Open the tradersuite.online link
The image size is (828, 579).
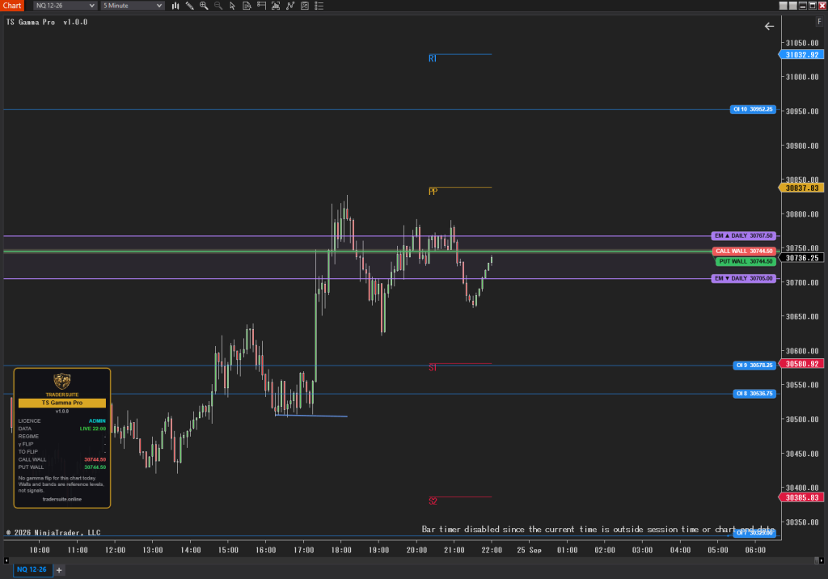coord(61,499)
